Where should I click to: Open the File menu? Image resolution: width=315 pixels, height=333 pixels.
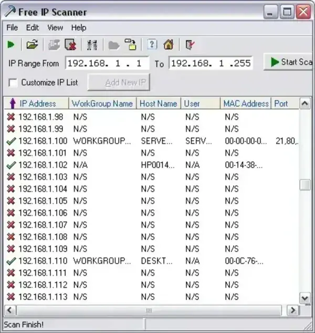[12, 28]
